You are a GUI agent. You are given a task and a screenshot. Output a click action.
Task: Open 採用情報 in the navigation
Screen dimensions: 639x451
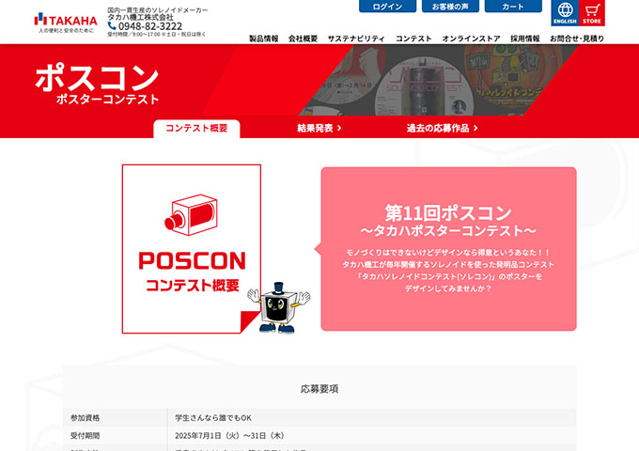click(525, 39)
